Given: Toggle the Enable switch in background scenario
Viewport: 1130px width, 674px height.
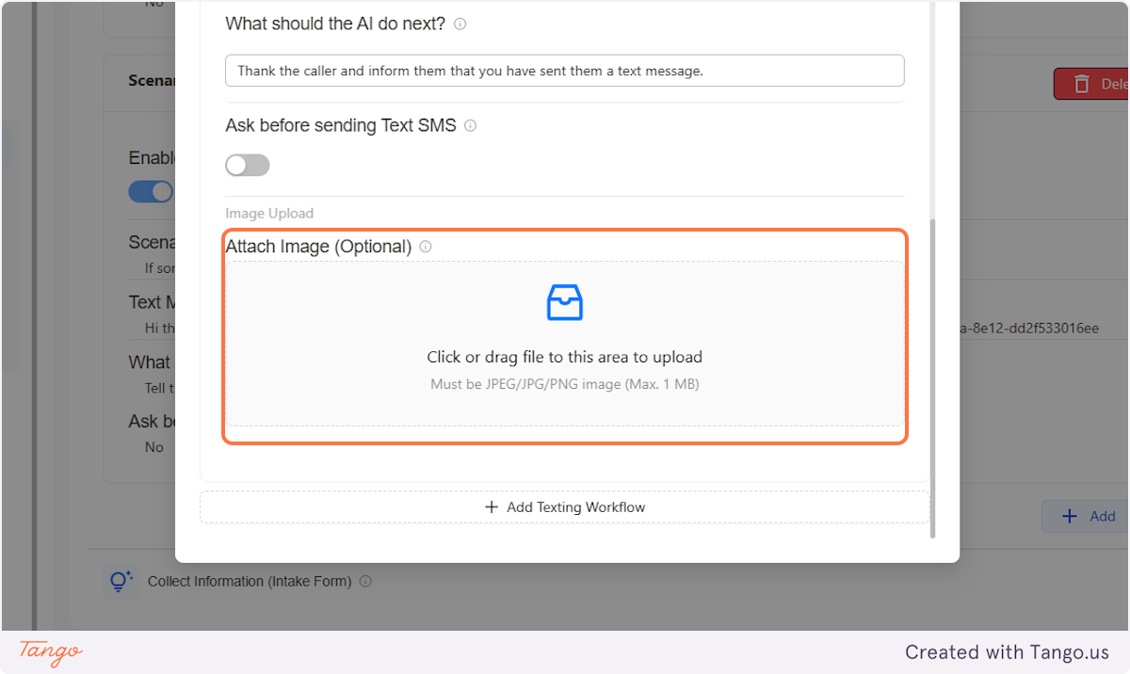Looking at the screenshot, I should click(x=151, y=191).
